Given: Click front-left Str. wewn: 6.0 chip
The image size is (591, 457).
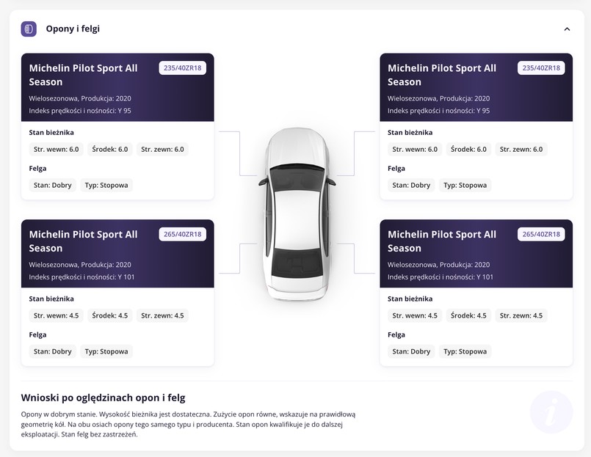Looking at the screenshot, I should pyautogui.click(x=56, y=150).
